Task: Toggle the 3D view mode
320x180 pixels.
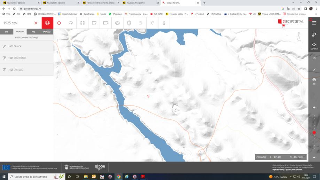Action: point(314,81)
